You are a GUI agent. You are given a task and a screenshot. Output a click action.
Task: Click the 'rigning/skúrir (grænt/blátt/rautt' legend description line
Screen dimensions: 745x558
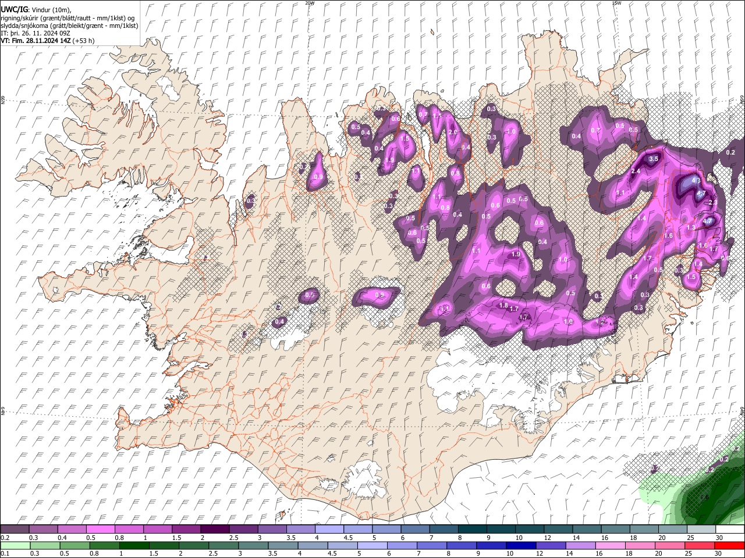68,18
